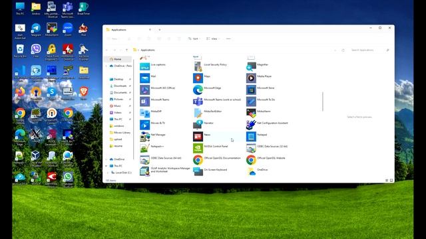The width and height of the screenshot is (426, 239).
Task: Select Media Player in the list
Action: click(x=259, y=78)
